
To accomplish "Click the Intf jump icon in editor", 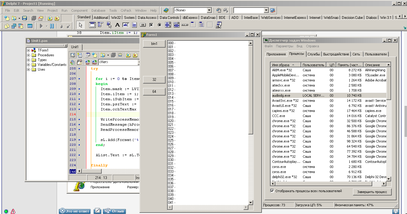I will [x=88, y=62].
